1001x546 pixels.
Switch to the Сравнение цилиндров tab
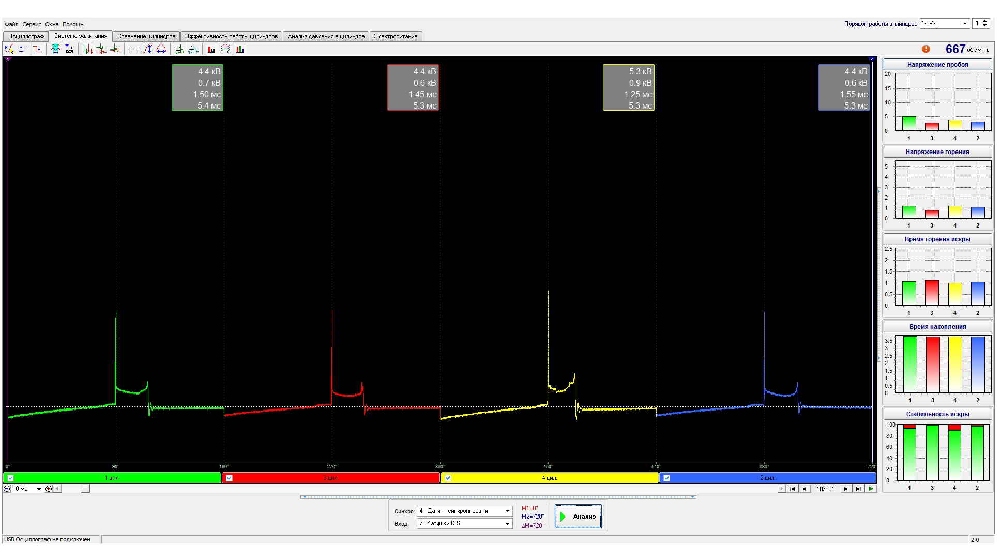[146, 36]
